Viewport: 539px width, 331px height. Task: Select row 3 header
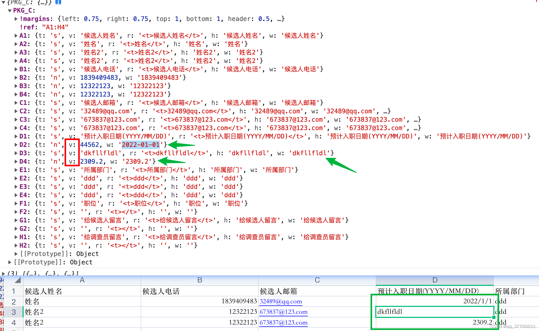(14, 312)
